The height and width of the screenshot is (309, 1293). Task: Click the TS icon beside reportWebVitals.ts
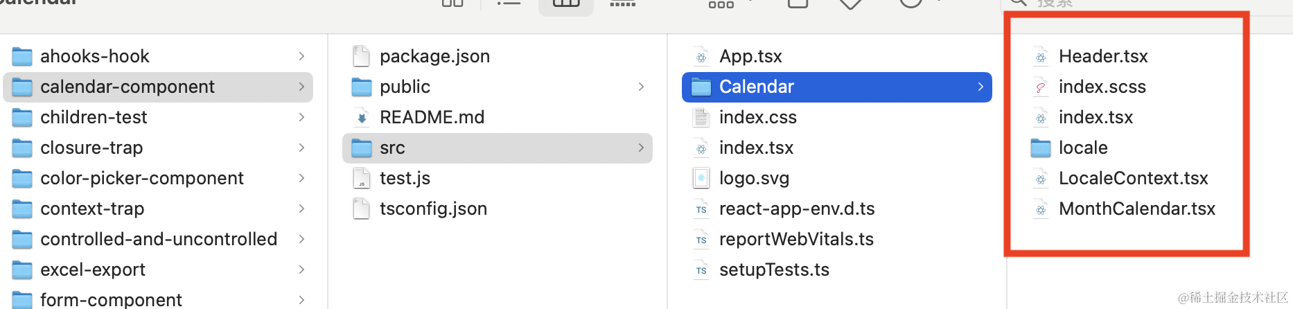pyautogui.click(x=701, y=240)
